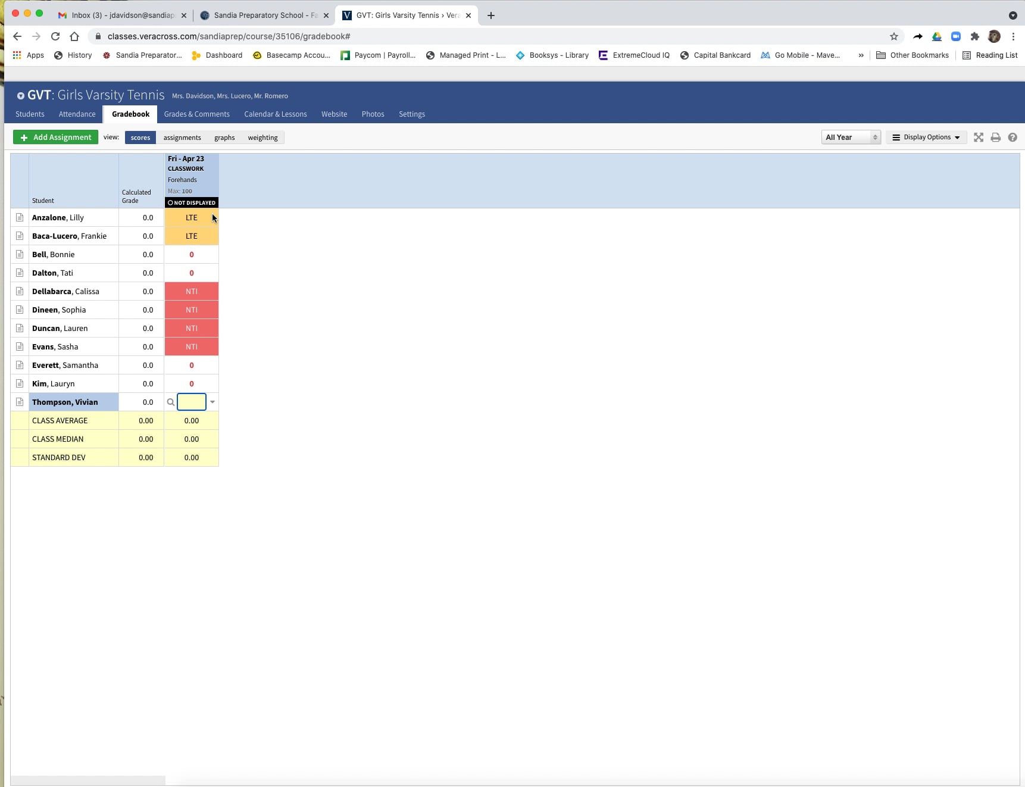Image resolution: width=1025 pixels, height=787 pixels.
Task: Expand score options arrow for Thompson, Vivian
Action: (x=212, y=402)
